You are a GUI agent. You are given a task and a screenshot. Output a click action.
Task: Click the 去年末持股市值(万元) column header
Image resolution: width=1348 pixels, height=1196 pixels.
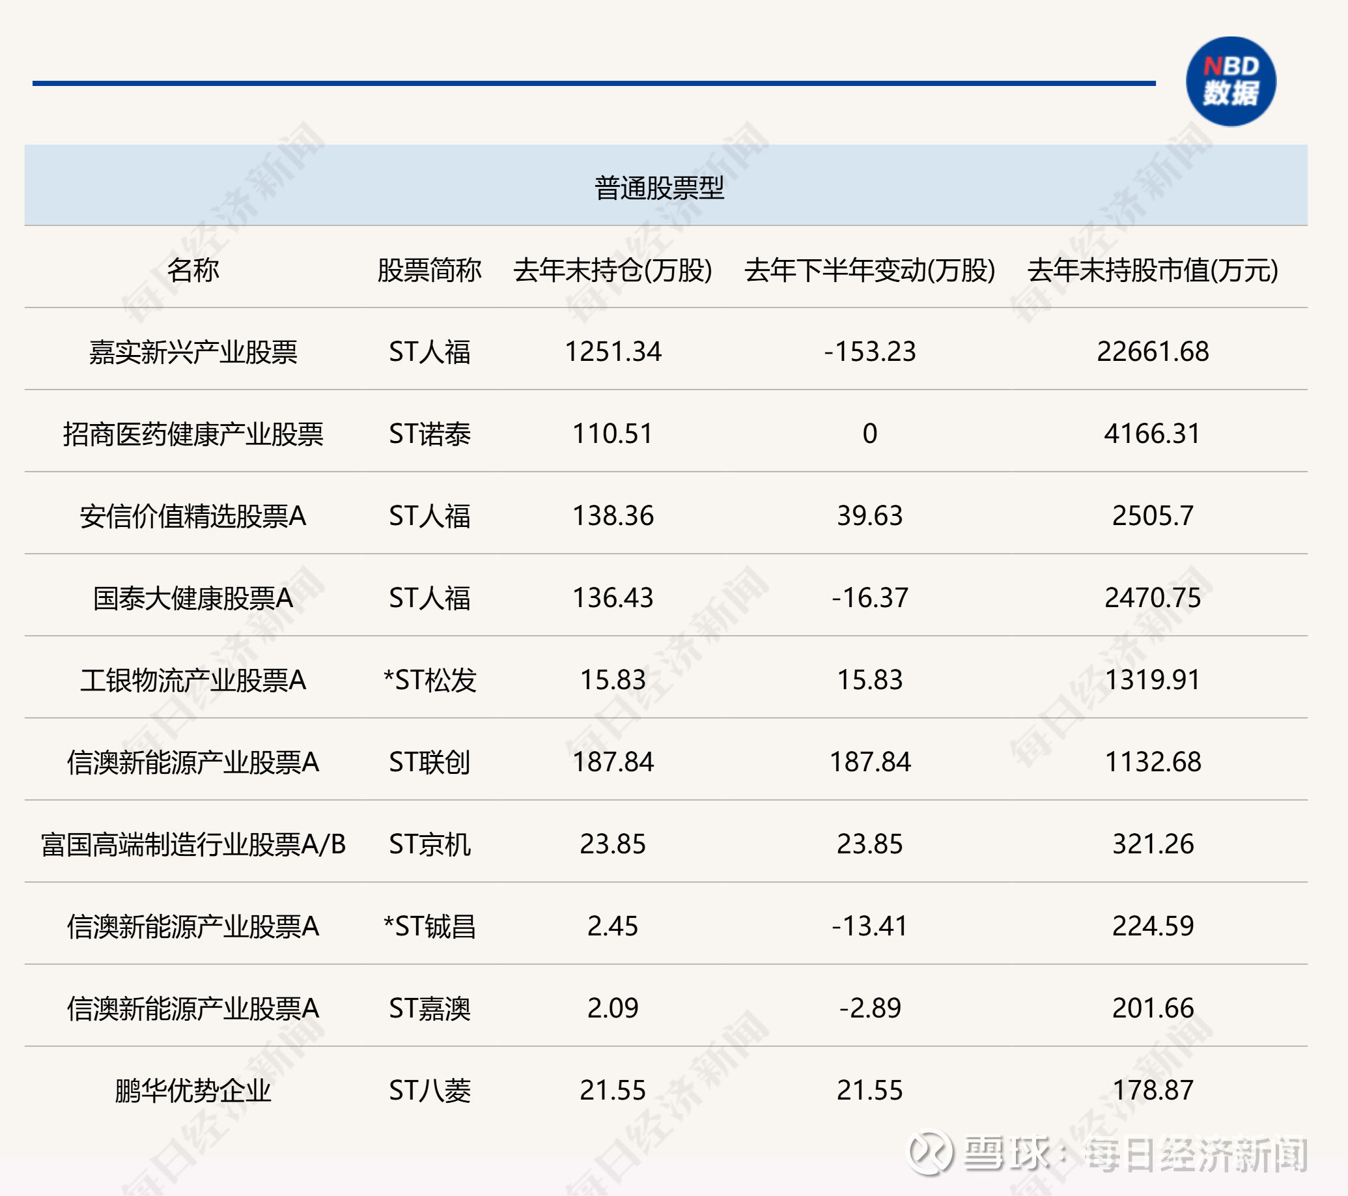click(x=1152, y=270)
